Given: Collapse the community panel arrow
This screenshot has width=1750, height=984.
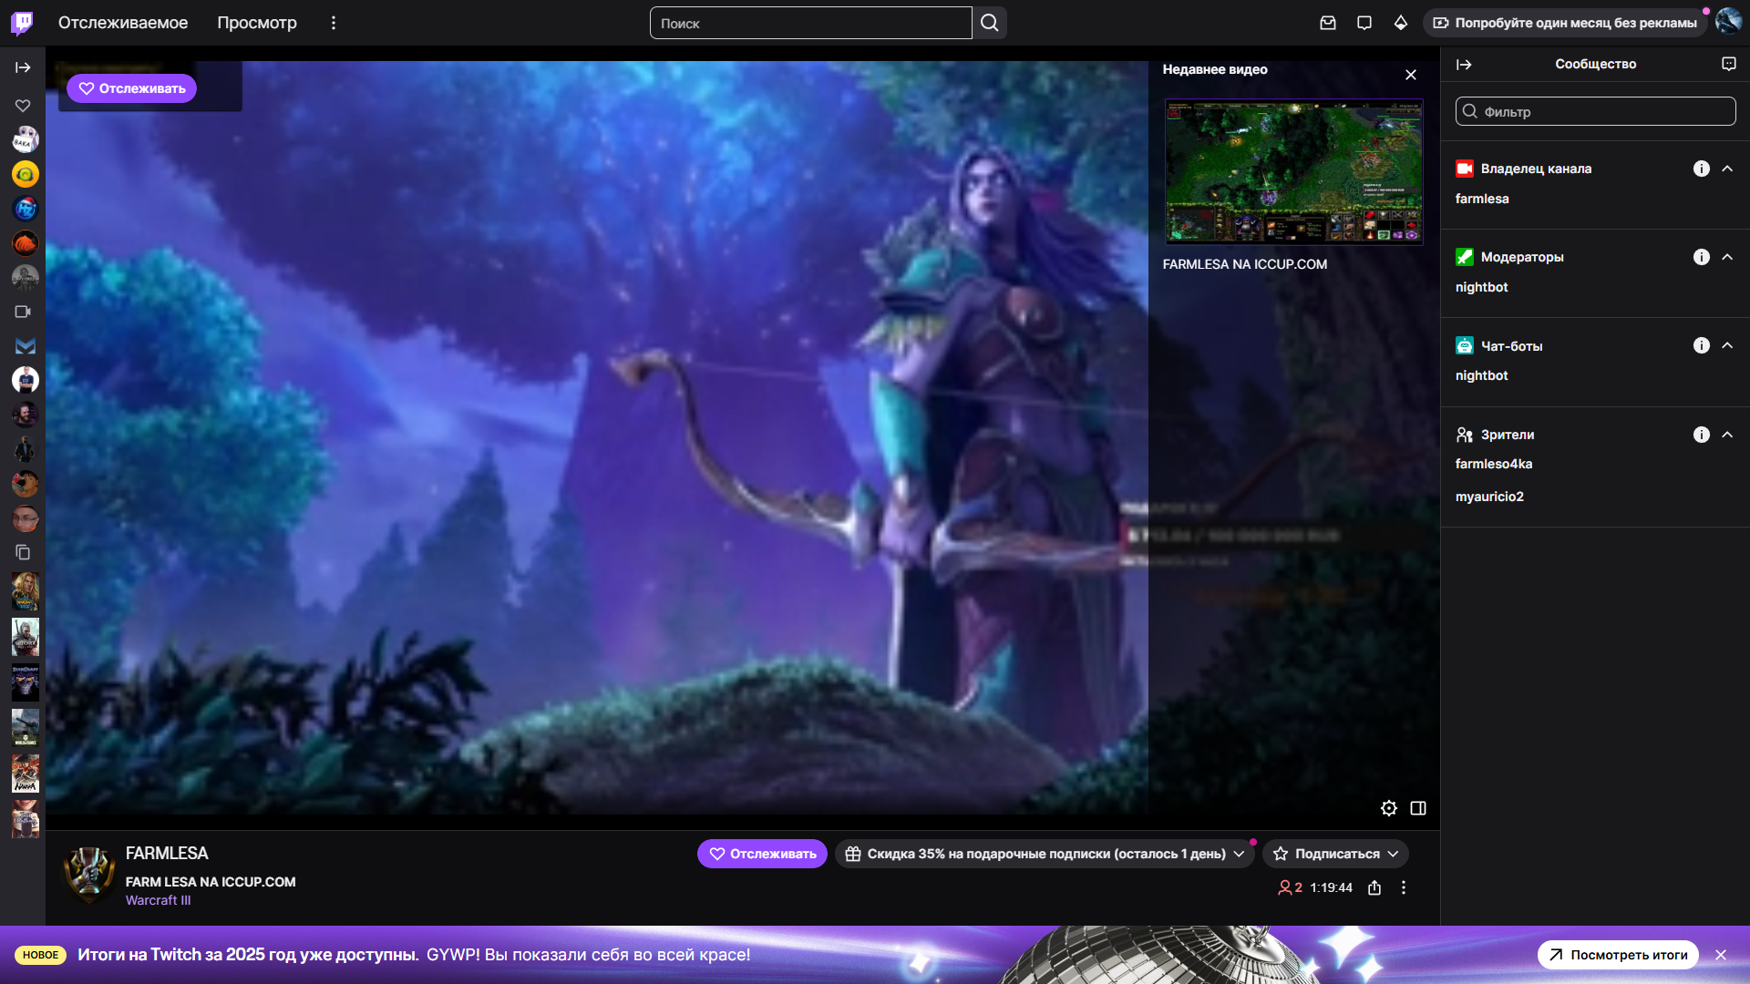Looking at the screenshot, I should pos(1464,64).
